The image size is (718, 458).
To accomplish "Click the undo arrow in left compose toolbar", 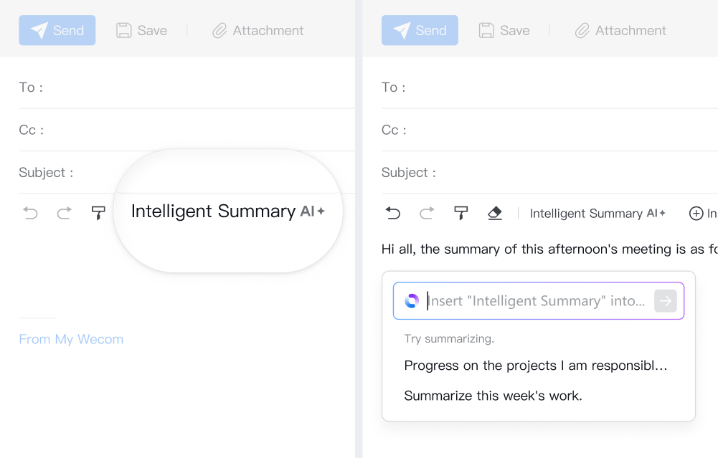I will tap(30, 213).
